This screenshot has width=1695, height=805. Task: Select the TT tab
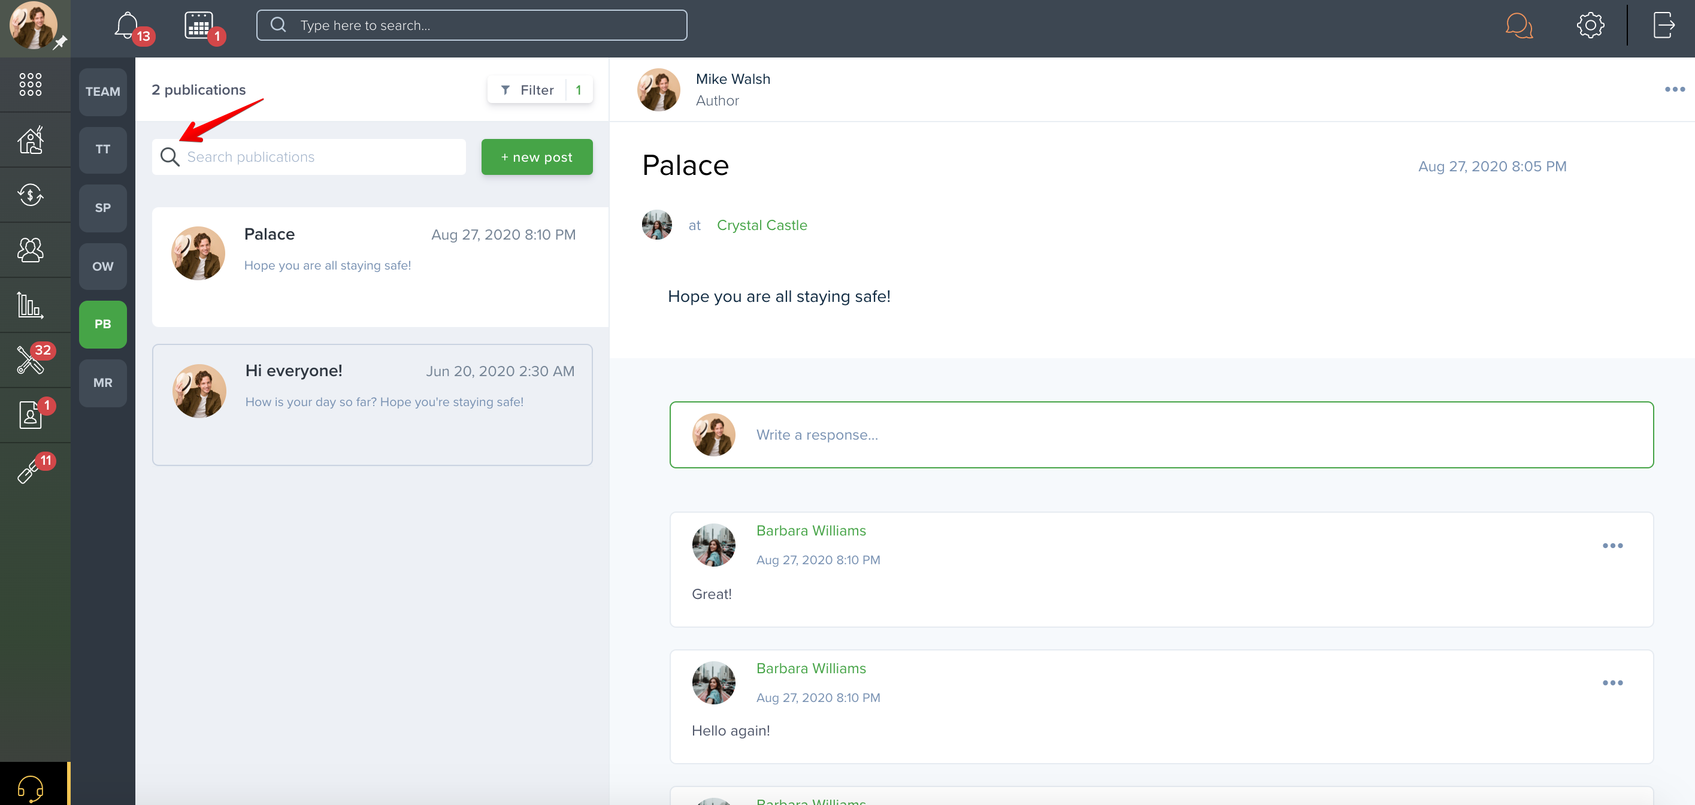point(102,149)
